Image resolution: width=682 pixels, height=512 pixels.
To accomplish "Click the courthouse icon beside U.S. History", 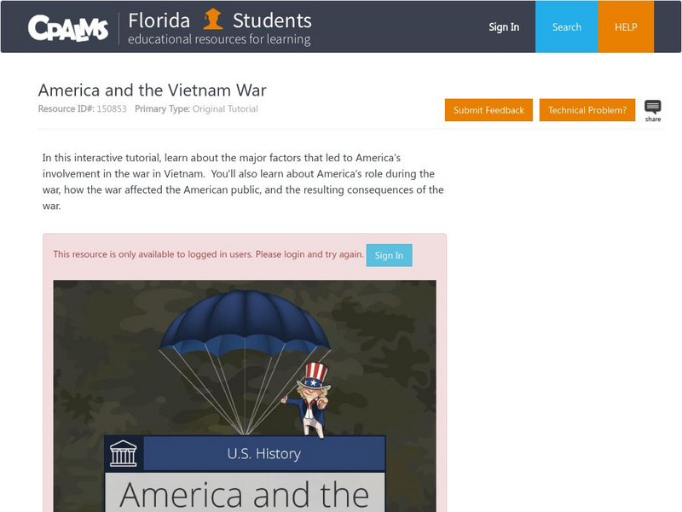I will coord(124,454).
